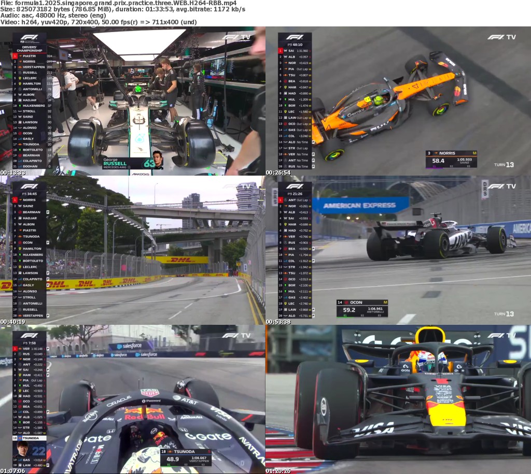Click the F1 TV watermark above the McLaren car

(x=501, y=37)
